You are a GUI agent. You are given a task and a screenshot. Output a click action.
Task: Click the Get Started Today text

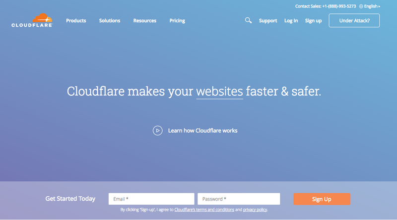(70, 199)
